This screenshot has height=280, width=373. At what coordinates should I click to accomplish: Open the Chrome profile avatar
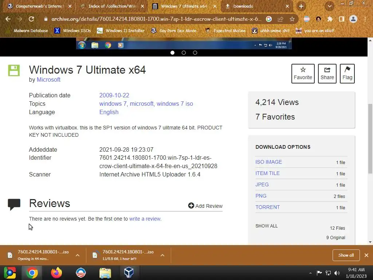coord(353,19)
